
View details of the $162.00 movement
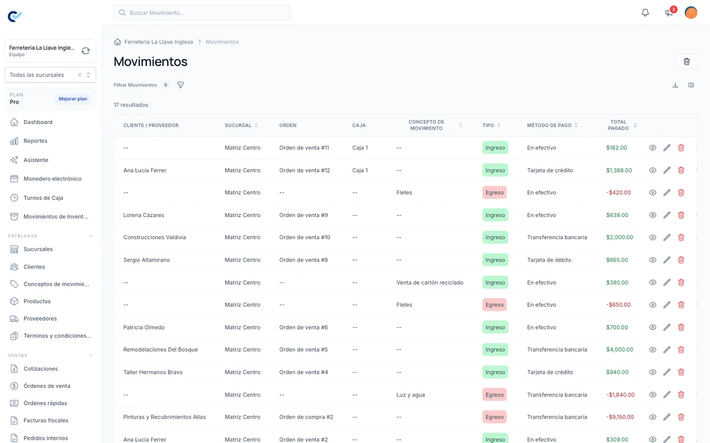pos(652,148)
